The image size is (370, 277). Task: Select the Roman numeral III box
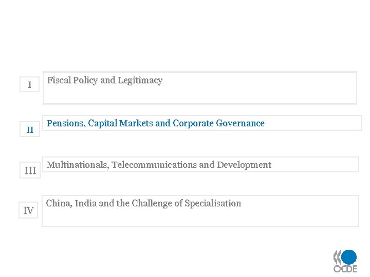pyautogui.click(x=30, y=171)
